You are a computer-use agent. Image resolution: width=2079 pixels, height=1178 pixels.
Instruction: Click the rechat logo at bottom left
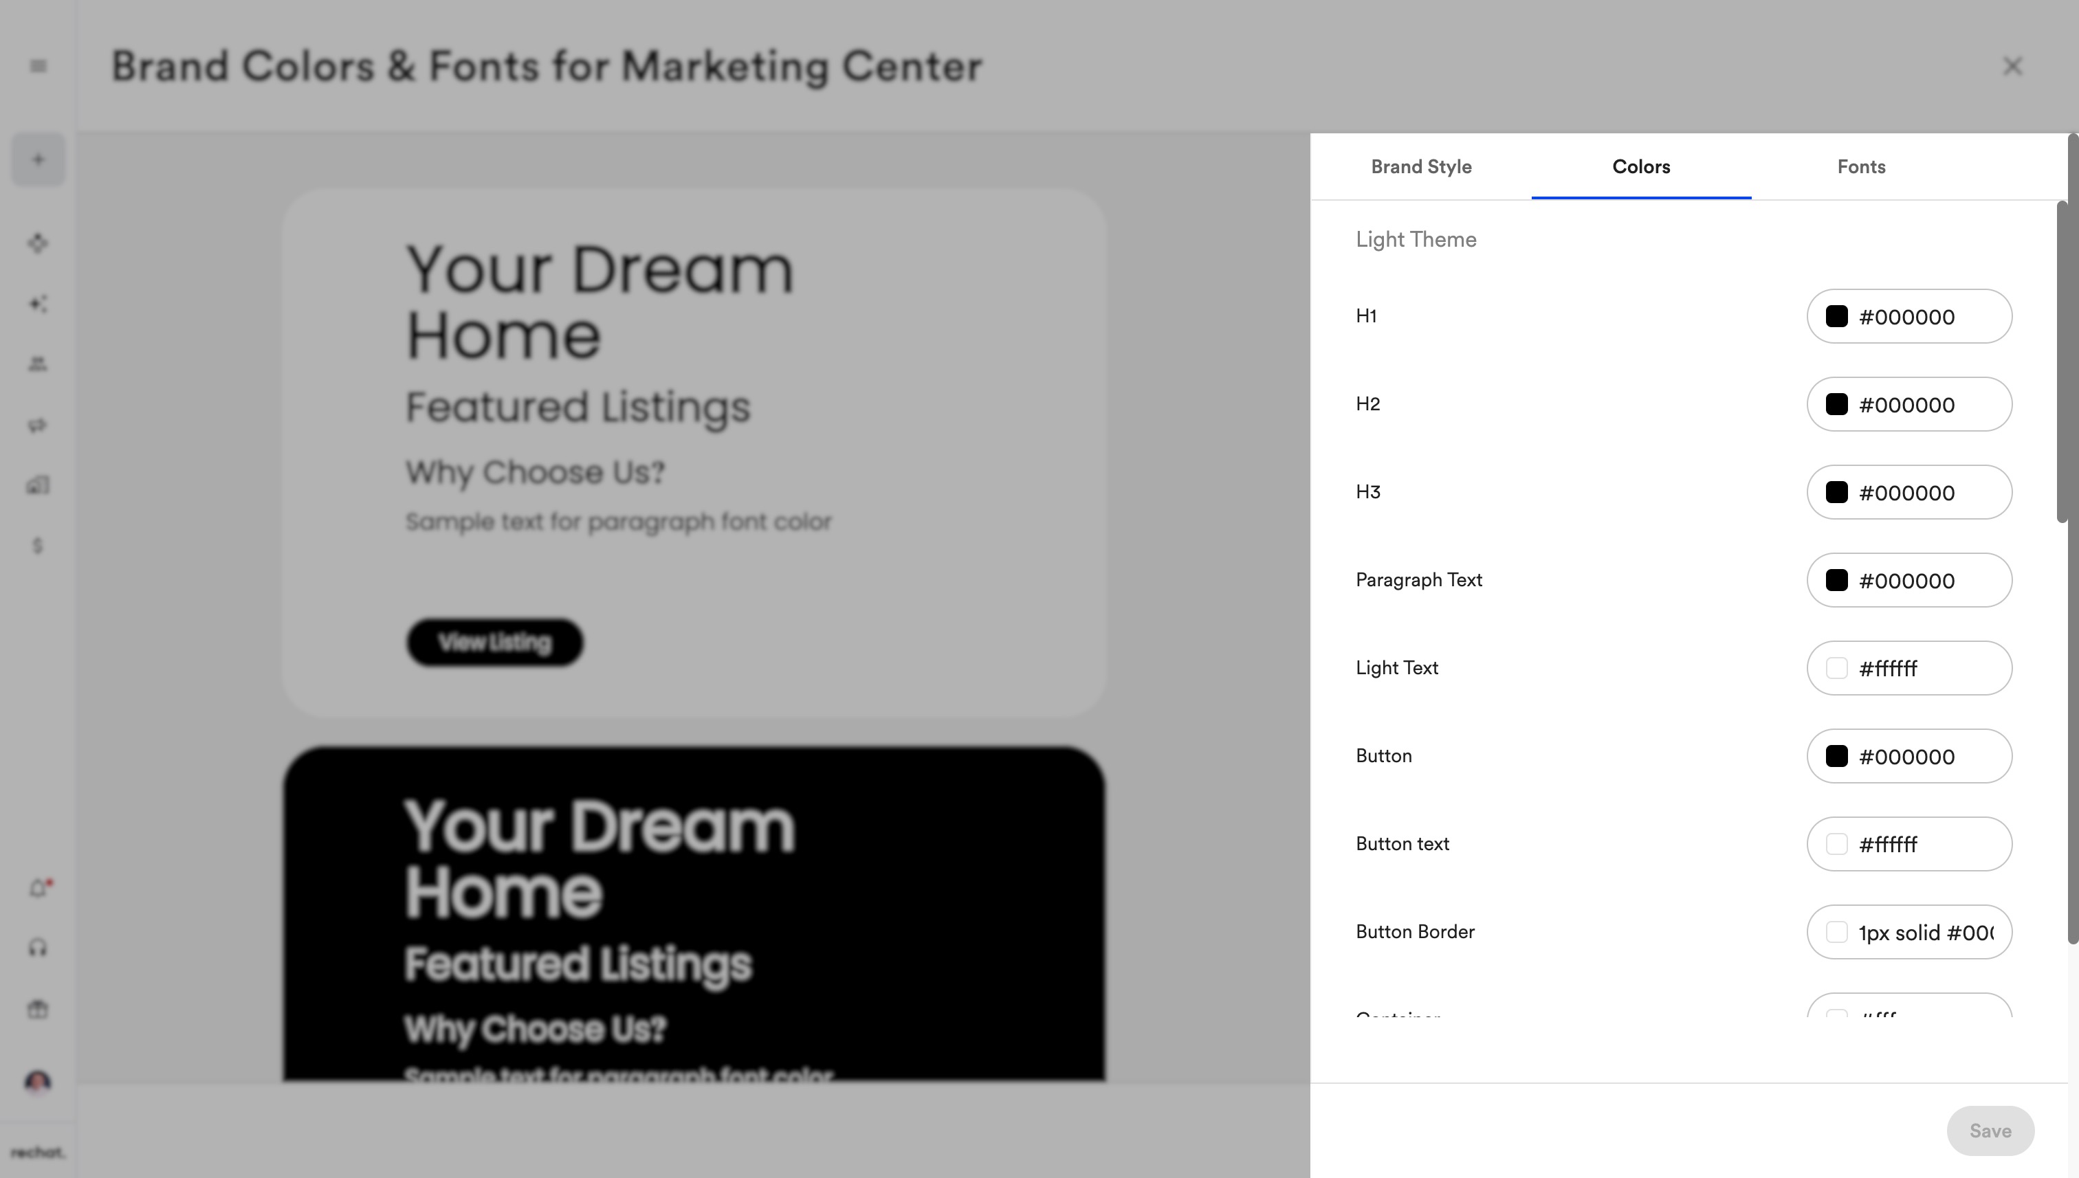pos(38,1152)
